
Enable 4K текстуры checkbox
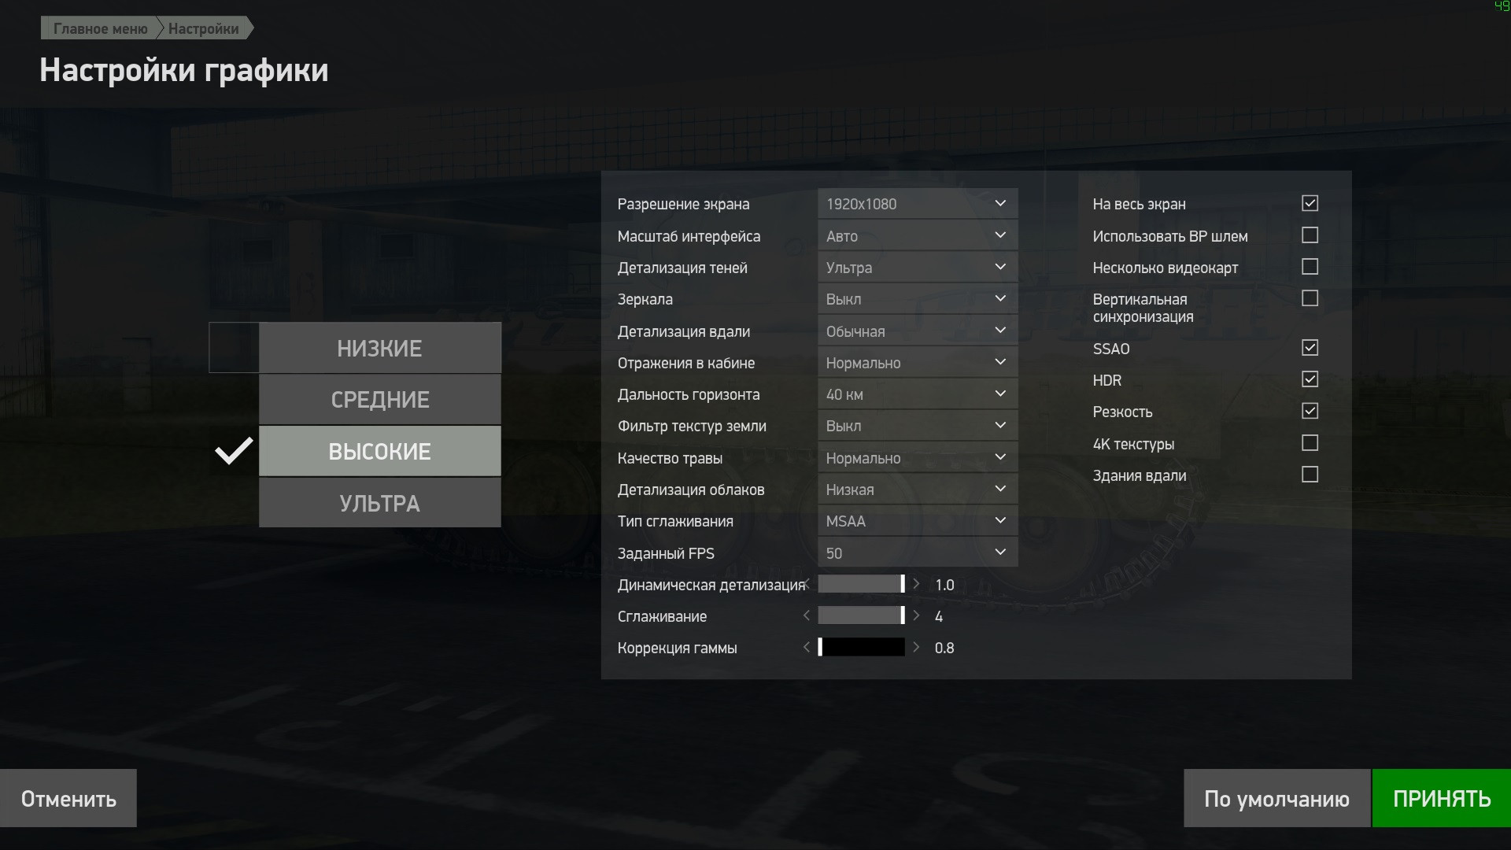tap(1310, 443)
